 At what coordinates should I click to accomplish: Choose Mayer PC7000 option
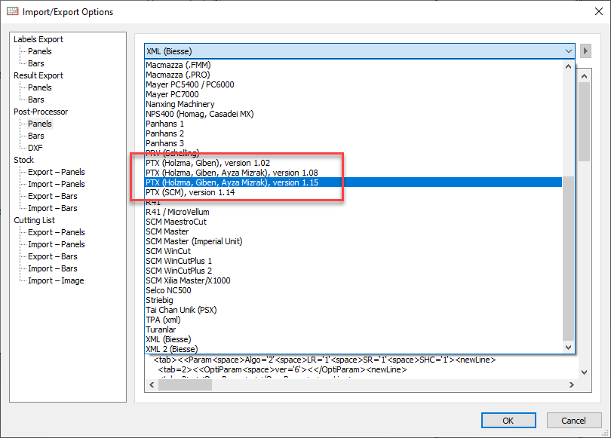tap(354, 94)
